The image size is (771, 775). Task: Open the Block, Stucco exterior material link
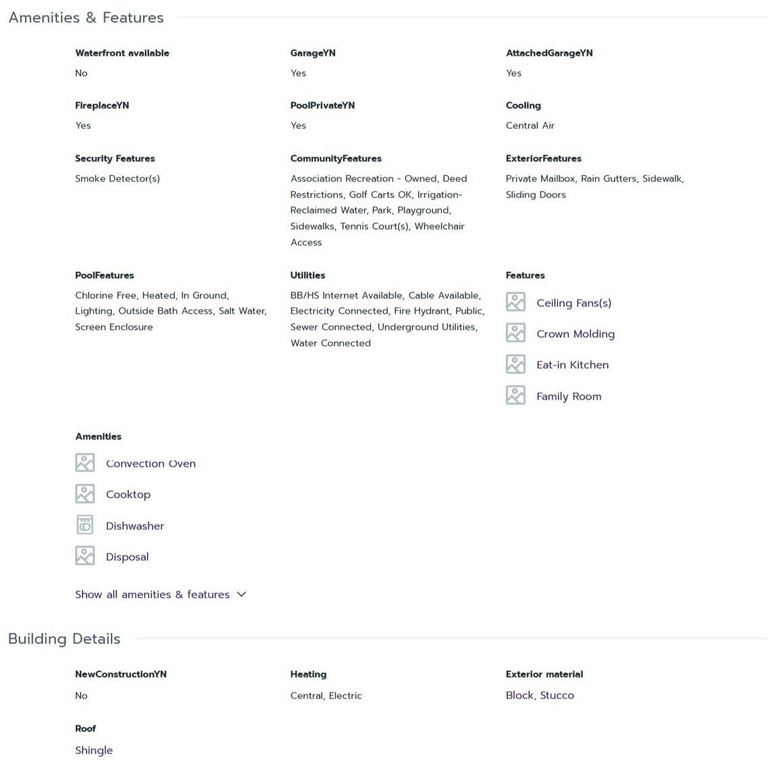(540, 696)
